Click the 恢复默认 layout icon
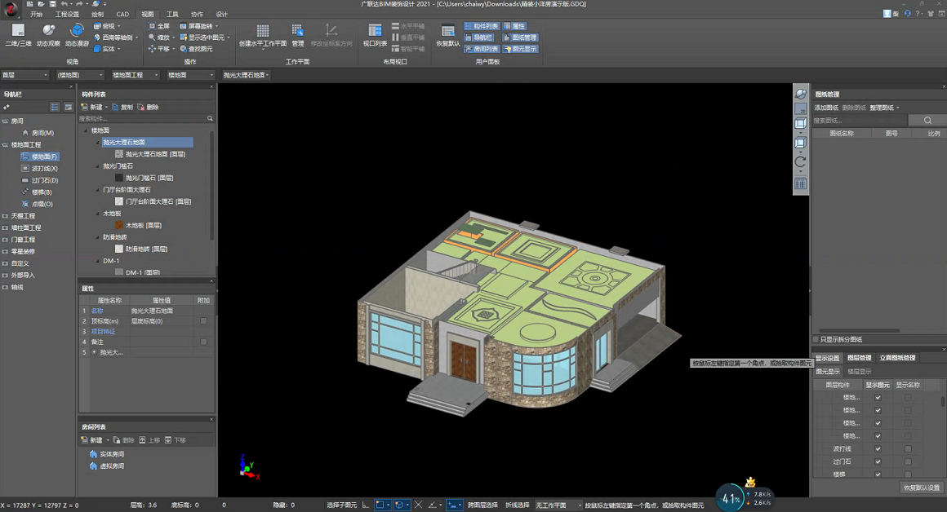The height and width of the screenshot is (512, 947). click(x=447, y=31)
